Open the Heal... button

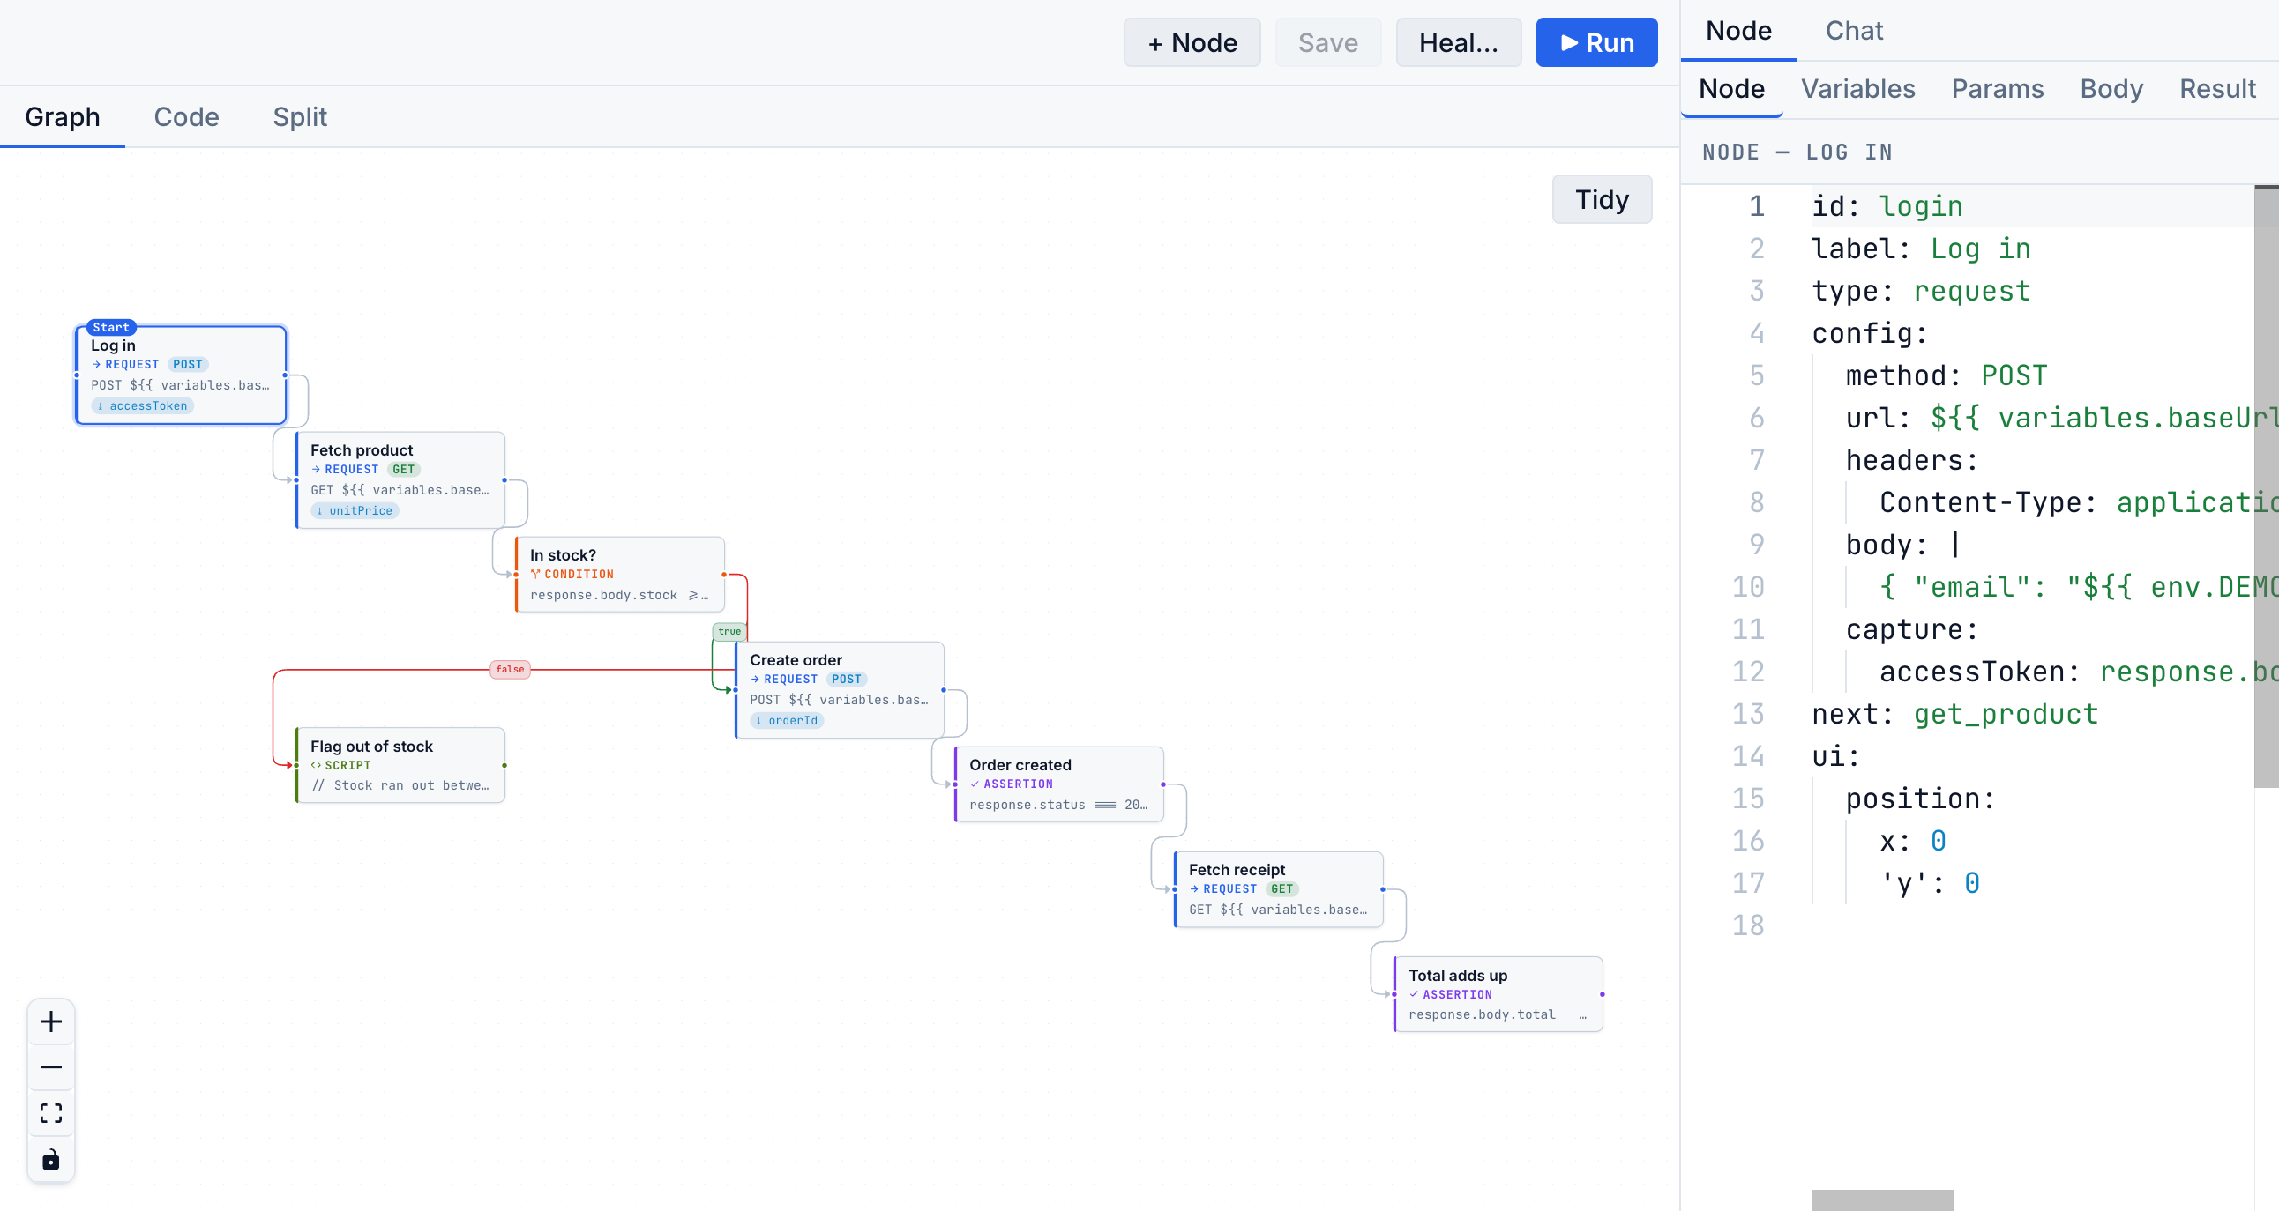coord(1458,42)
